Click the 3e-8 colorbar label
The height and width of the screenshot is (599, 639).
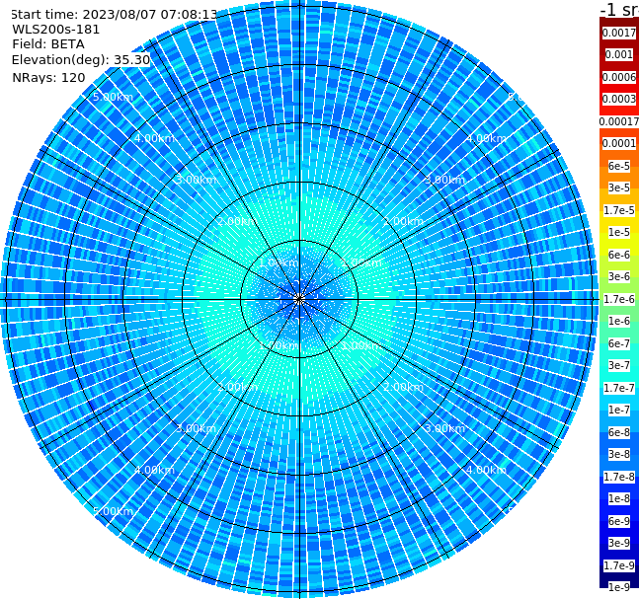(x=619, y=454)
